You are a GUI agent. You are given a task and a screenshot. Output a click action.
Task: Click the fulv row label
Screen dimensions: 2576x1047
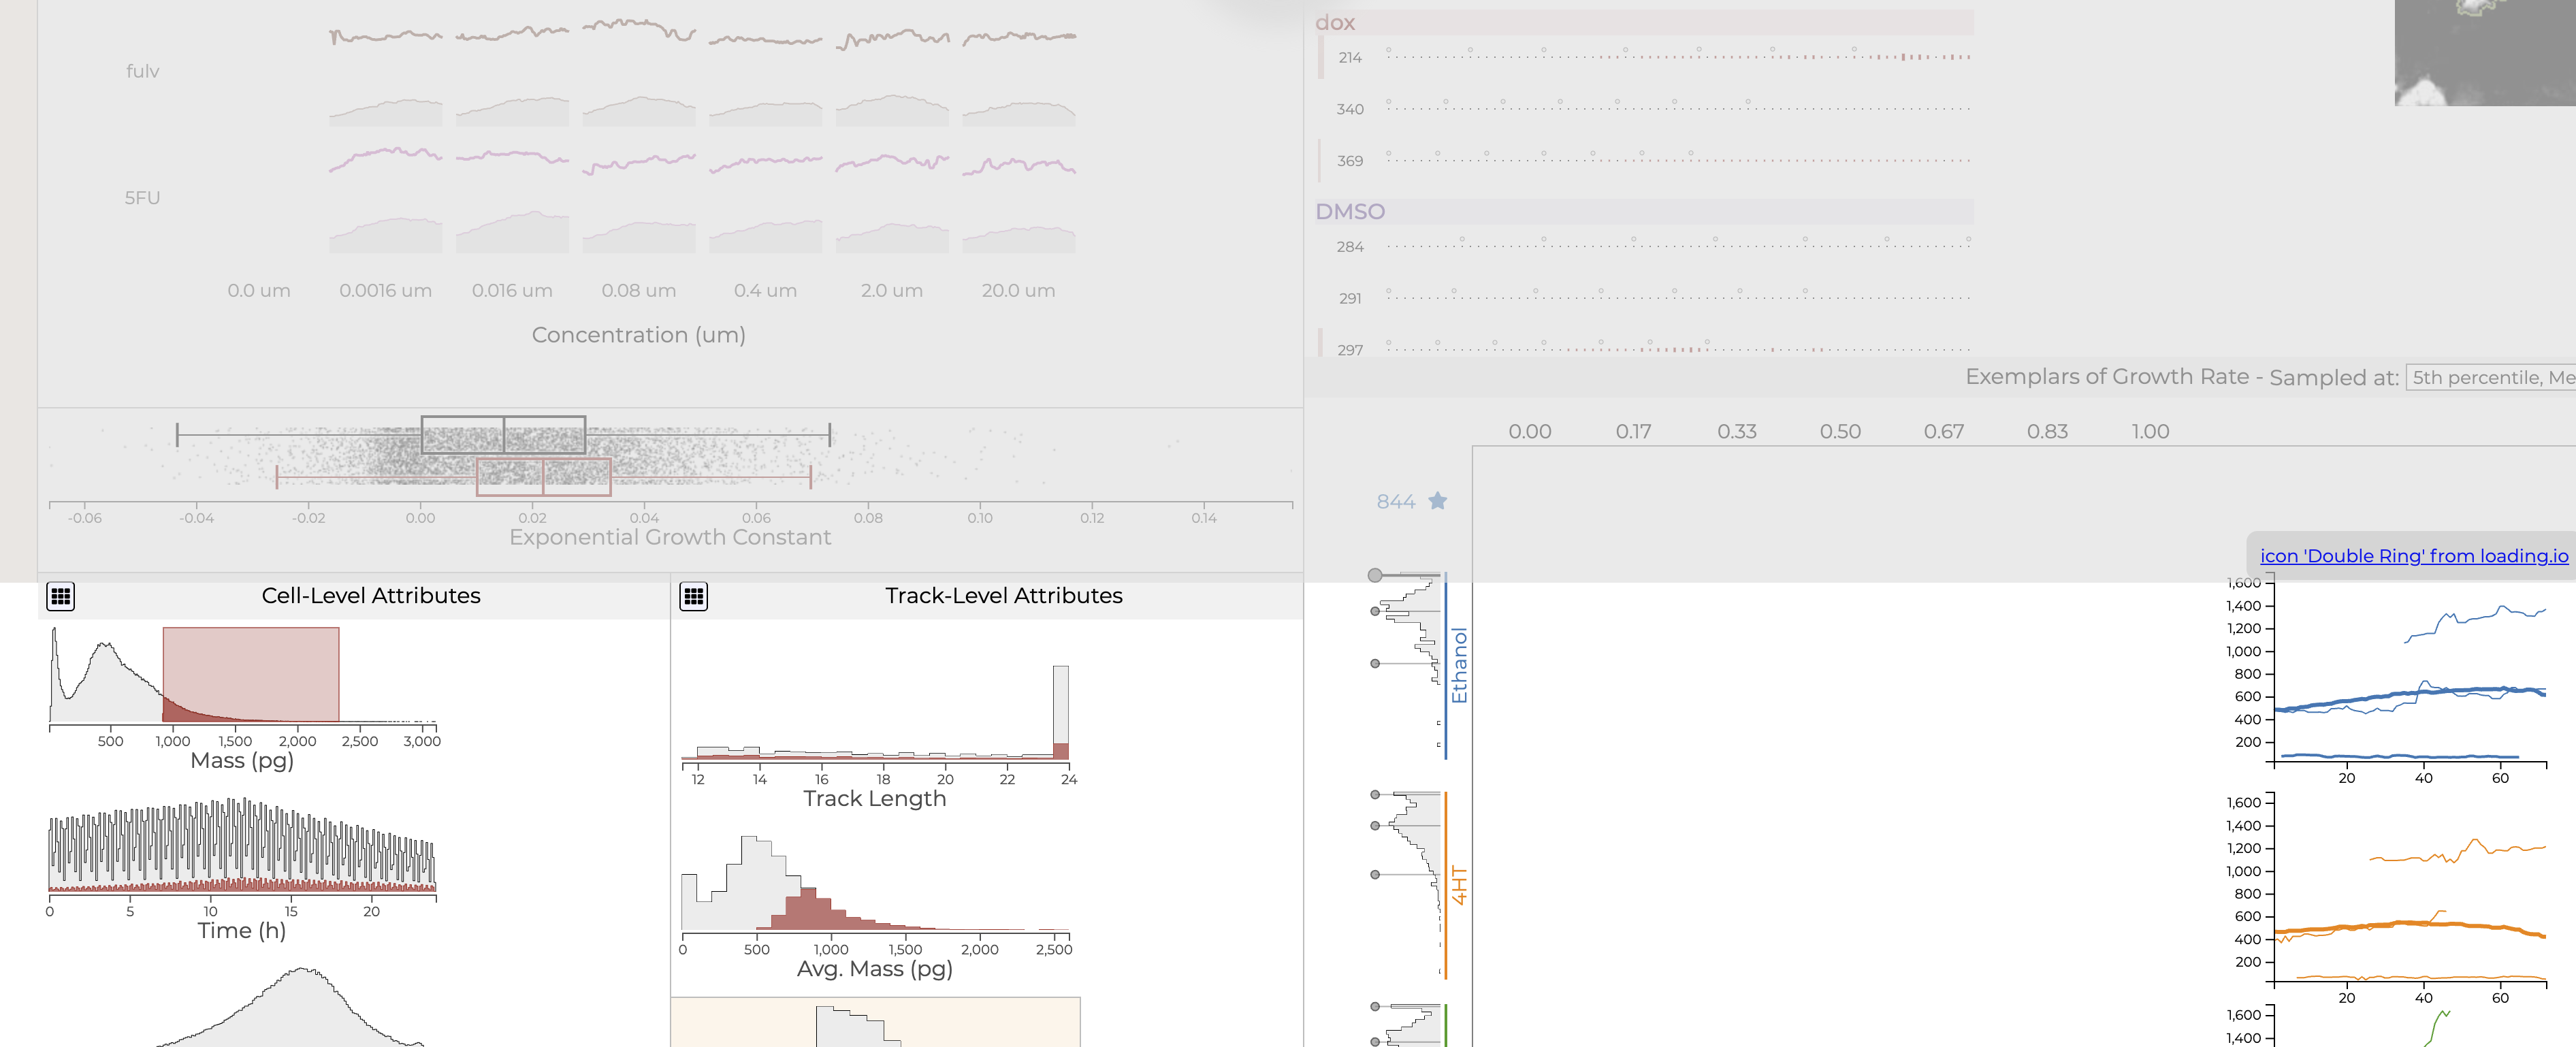[x=142, y=70]
